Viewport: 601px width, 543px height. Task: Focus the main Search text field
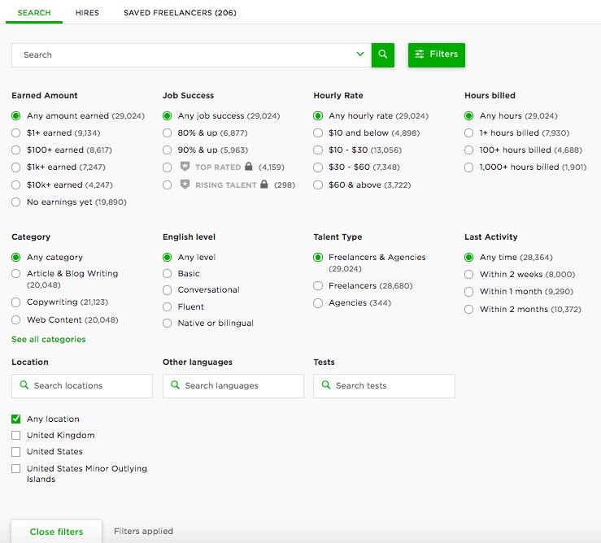tap(191, 54)
